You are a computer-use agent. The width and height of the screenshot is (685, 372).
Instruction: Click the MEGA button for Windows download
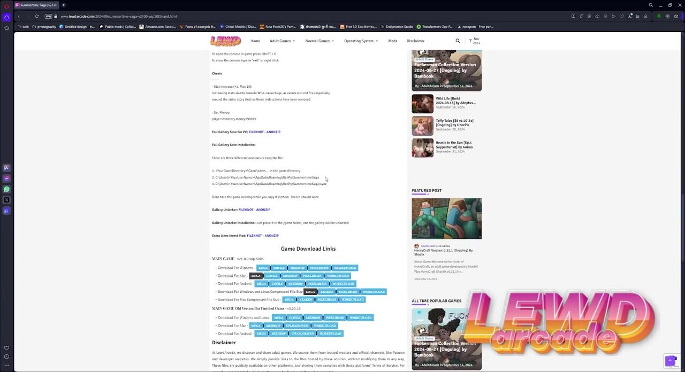(x=263, y=268)
